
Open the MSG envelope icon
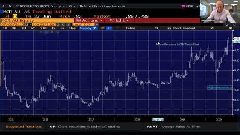[183, 6]
